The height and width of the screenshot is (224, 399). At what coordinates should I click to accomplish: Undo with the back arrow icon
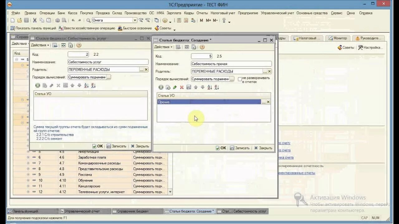[x=73, y=20]
